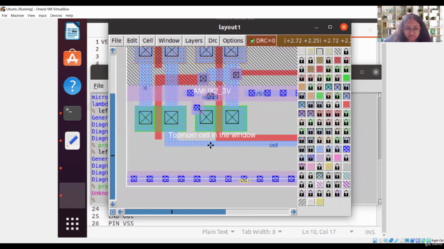Viewport: 444px width, 249px height.
Task: Select the solid red layer swatch at palette right edge
Action: click(x=346, y=104)
